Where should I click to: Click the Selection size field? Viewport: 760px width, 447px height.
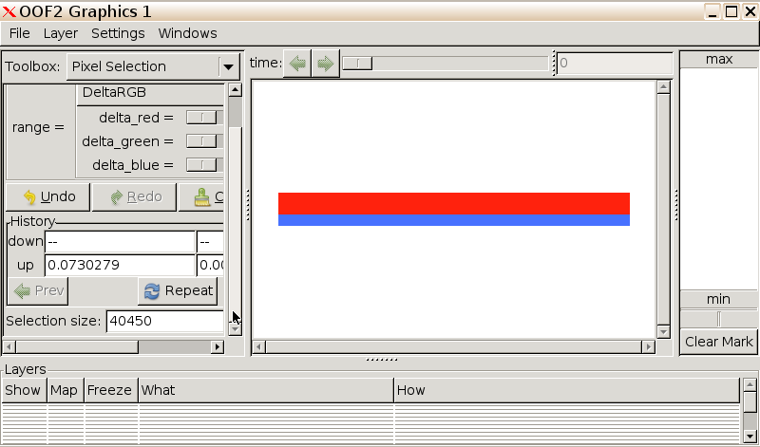pyautogui.click(x=164, y=321)
